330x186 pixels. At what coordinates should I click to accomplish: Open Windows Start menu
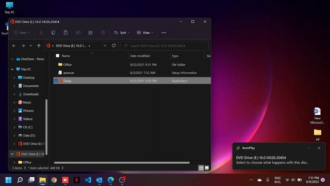8,180
